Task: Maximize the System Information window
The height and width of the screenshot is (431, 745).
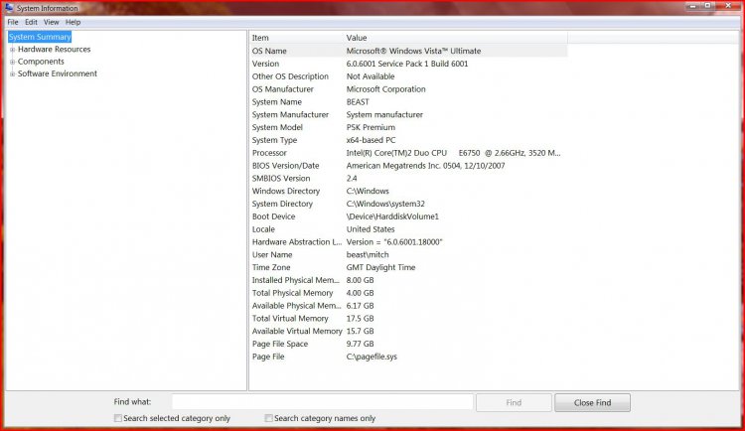Action: (x=707, y=6)
